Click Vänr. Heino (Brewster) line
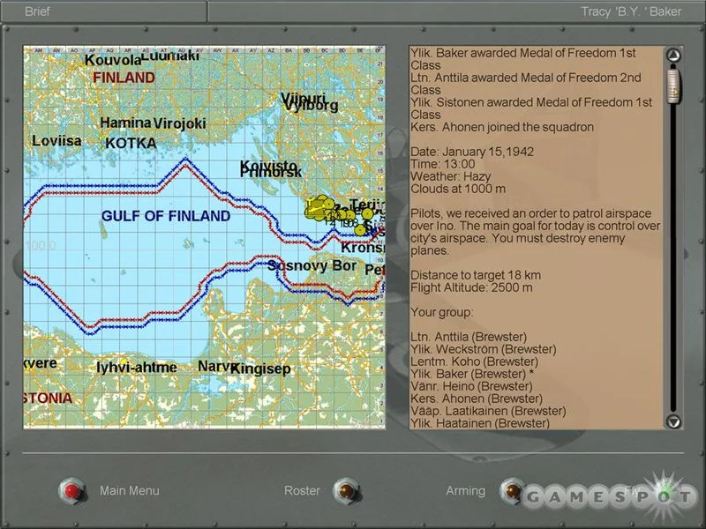Screen dimensions: 706x529 471,386
